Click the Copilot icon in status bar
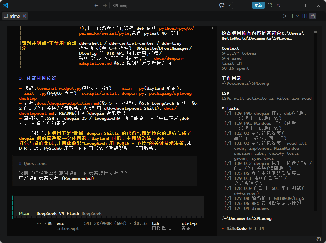The width and height of the screenshot is (326, 243). (x=318, y=239)
